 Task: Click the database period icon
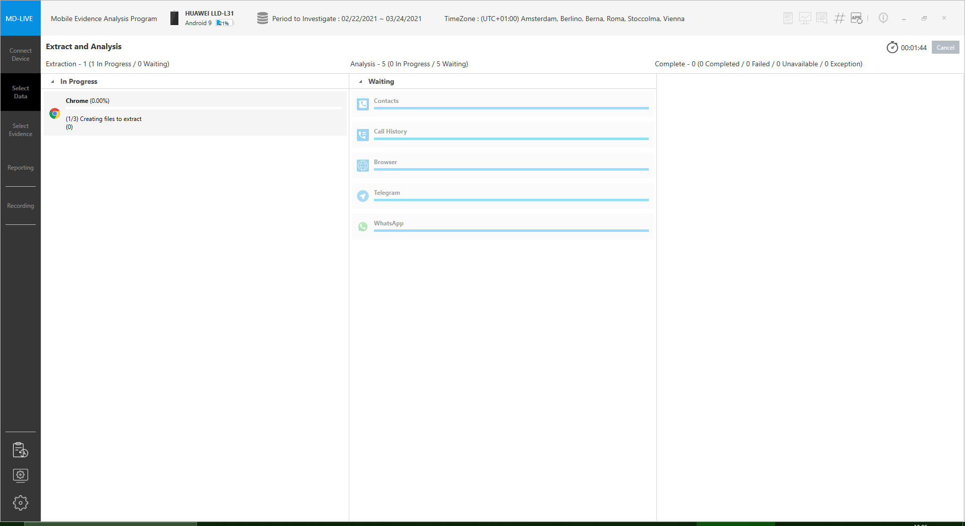(262, 19)
